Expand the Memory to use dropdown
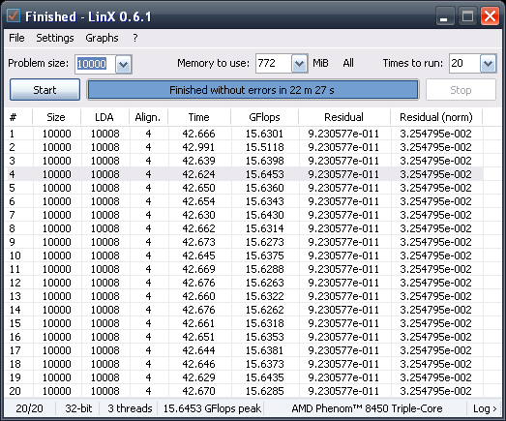This screenshot has height=421, width=506. tap(299, 64)
